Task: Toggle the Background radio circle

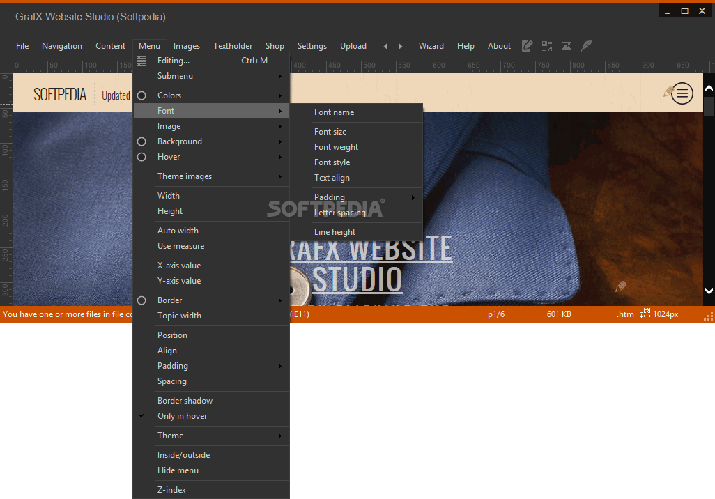Action: coord(141,141)
